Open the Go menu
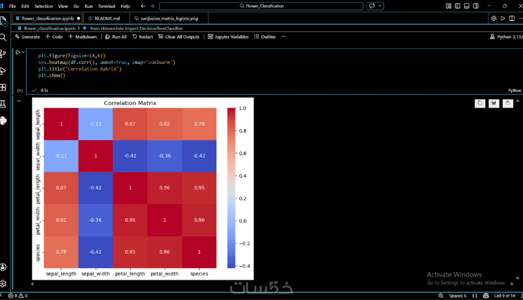 coord(76,6)
